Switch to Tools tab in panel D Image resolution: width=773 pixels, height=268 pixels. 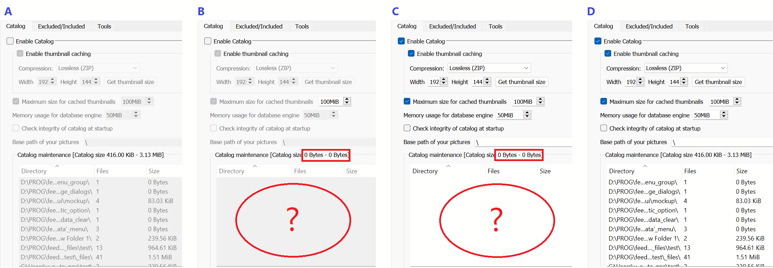pyautogui.click(x=692, y=26)
